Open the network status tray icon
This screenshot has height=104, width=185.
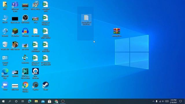pyautogui.click(x=160, y=101)
